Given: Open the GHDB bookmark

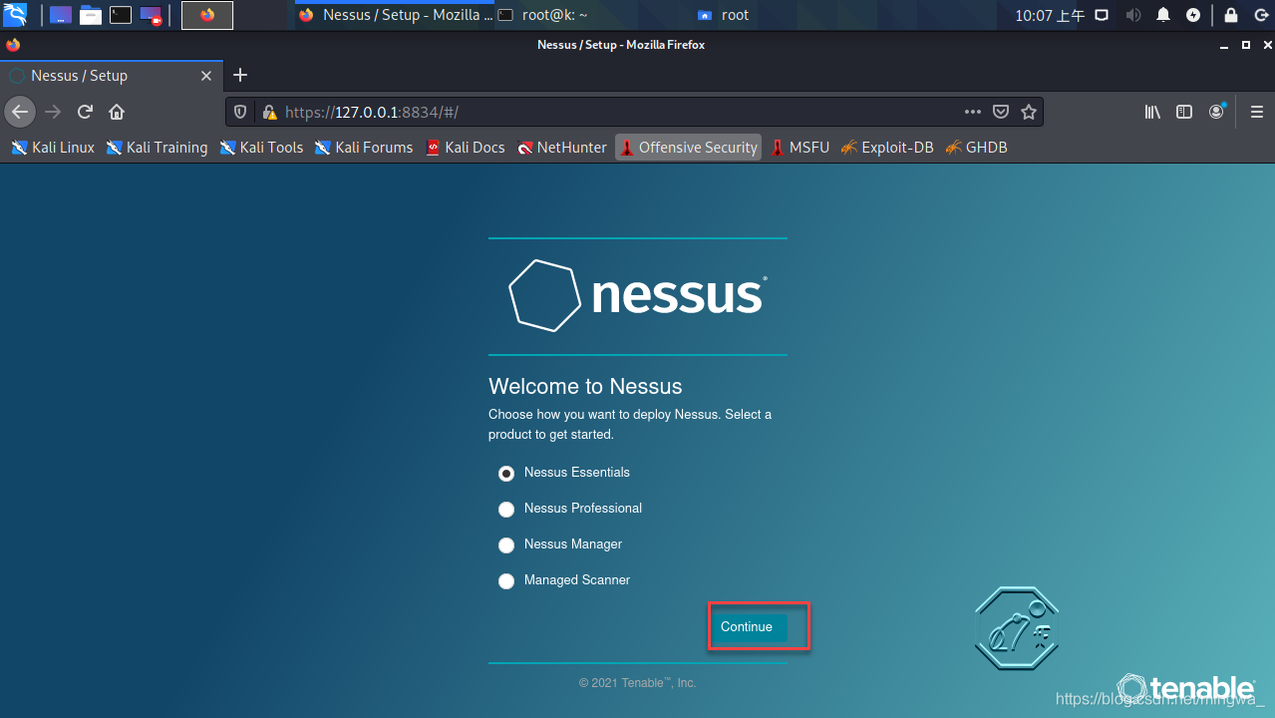Looking at the screenshot, I should pos(976,148).
